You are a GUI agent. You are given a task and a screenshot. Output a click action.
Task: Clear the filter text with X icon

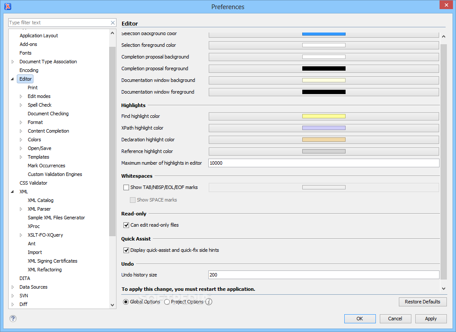pos(113,23)
